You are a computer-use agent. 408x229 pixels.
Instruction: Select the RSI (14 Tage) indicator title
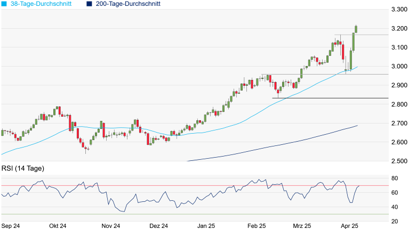pos(23,169)
